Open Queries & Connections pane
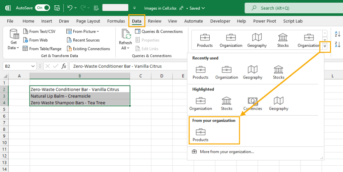Viewport: 343px width, 172px height. pos(159,31)
